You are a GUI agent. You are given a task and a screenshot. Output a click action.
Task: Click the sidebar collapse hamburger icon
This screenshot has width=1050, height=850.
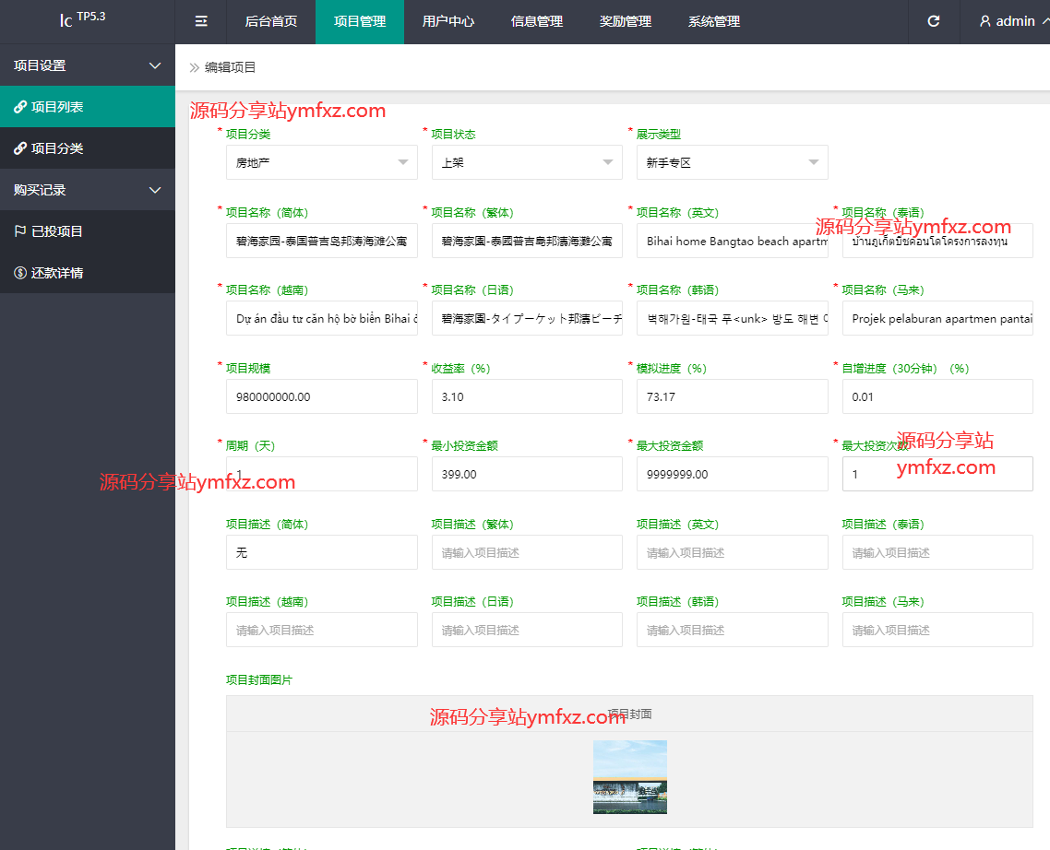pyautogui.click(x=201, y=21)
